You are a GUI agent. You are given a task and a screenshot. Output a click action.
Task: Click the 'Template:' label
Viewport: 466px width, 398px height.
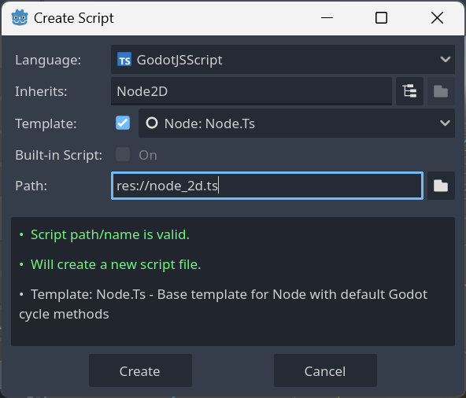click(46, 123)
